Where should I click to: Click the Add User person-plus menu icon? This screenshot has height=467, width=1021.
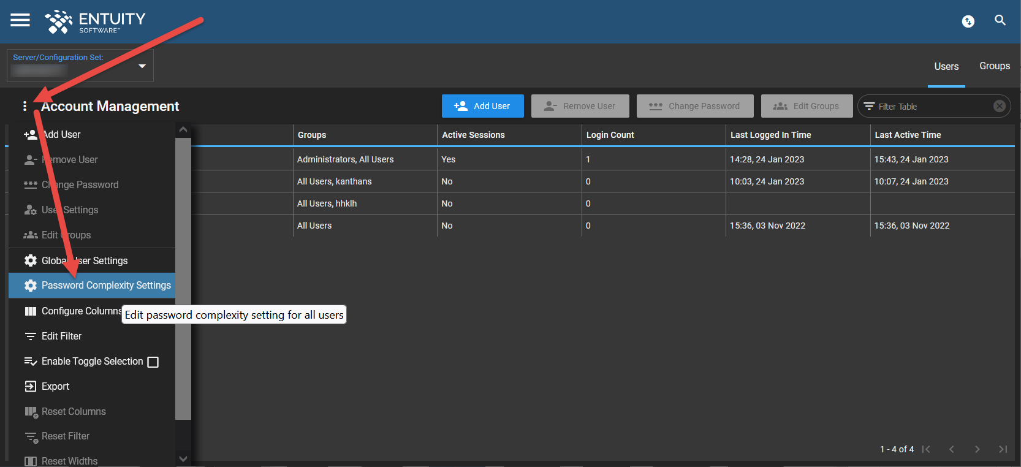pos(31,134)
